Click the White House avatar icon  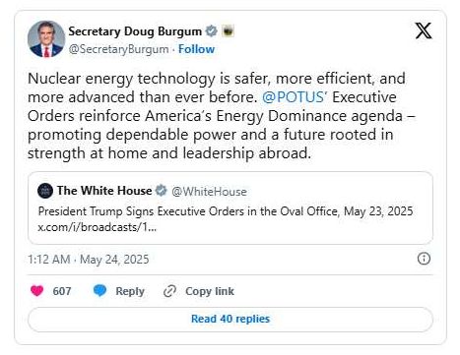point(45,191)
